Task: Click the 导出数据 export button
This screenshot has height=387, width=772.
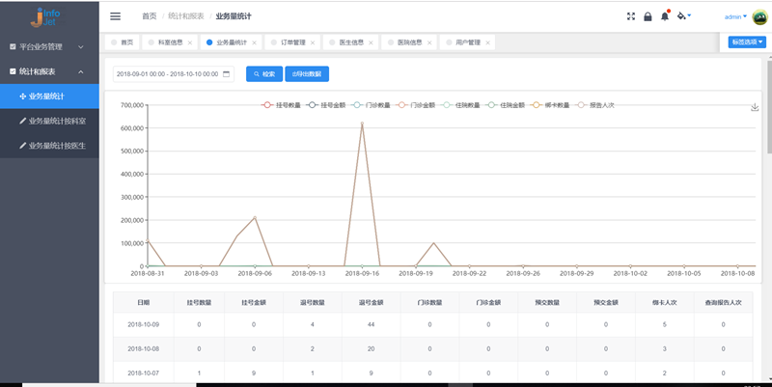Action: pyautogui.click(x=307, y=73)
